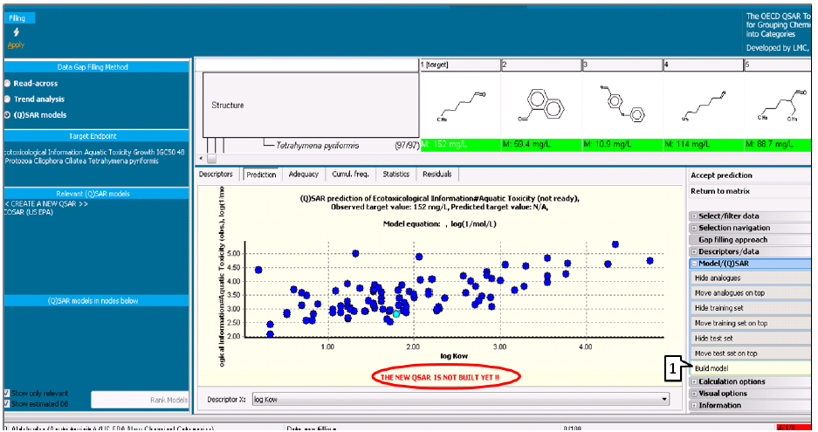The width and height of the screenshot is (818, 432).
Task: Click the Structure row header cell
Action: (311, 105)
